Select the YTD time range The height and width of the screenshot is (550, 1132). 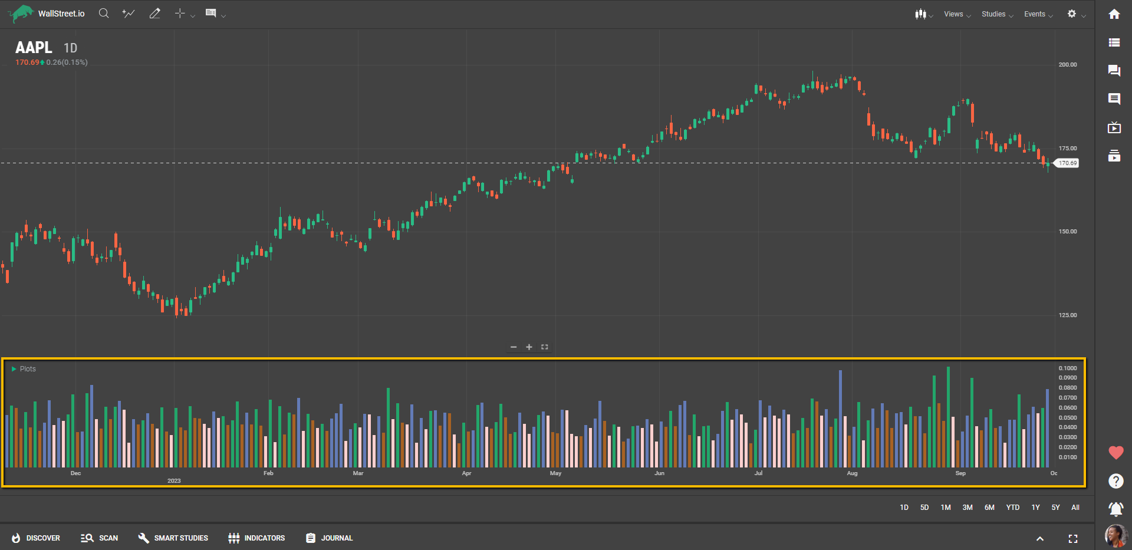tap(1012, 508)
